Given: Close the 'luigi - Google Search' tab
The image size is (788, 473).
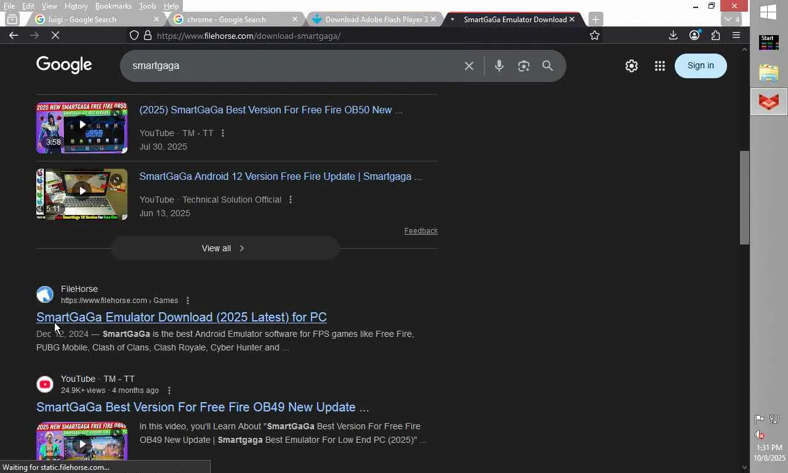Looking at the screenshot, I should click(156, 19).
